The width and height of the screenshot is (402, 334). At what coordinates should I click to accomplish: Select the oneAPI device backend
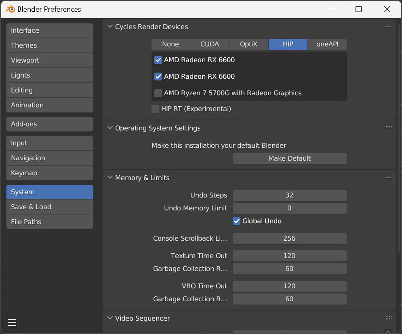coord(327,44)
